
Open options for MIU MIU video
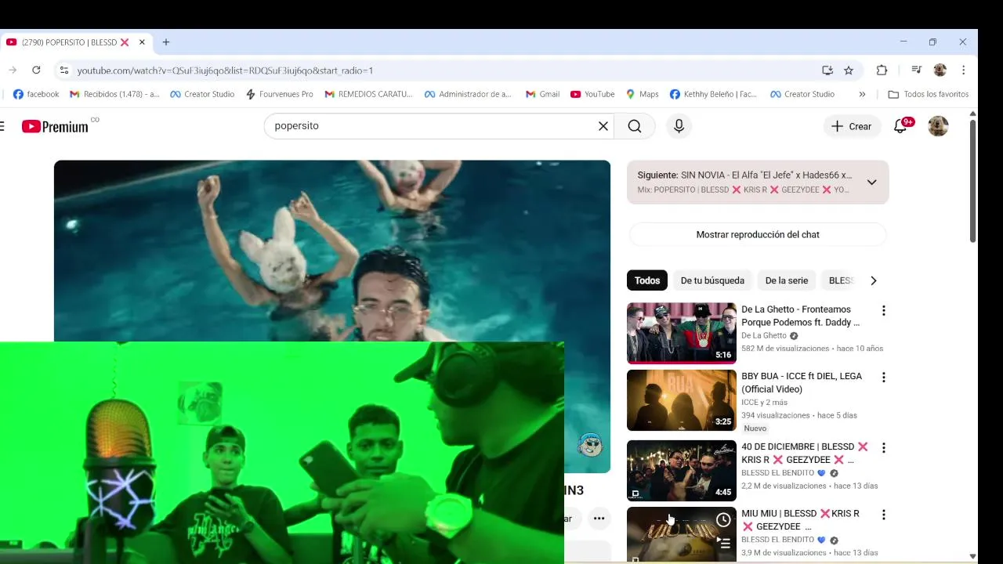tap(883, 515)
